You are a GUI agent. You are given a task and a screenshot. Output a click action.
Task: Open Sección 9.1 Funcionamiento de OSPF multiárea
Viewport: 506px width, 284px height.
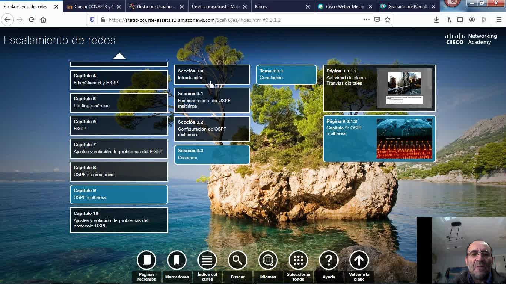212,100
